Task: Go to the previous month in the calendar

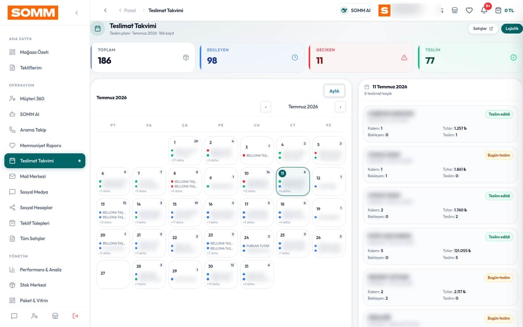Action: (266, 107)
